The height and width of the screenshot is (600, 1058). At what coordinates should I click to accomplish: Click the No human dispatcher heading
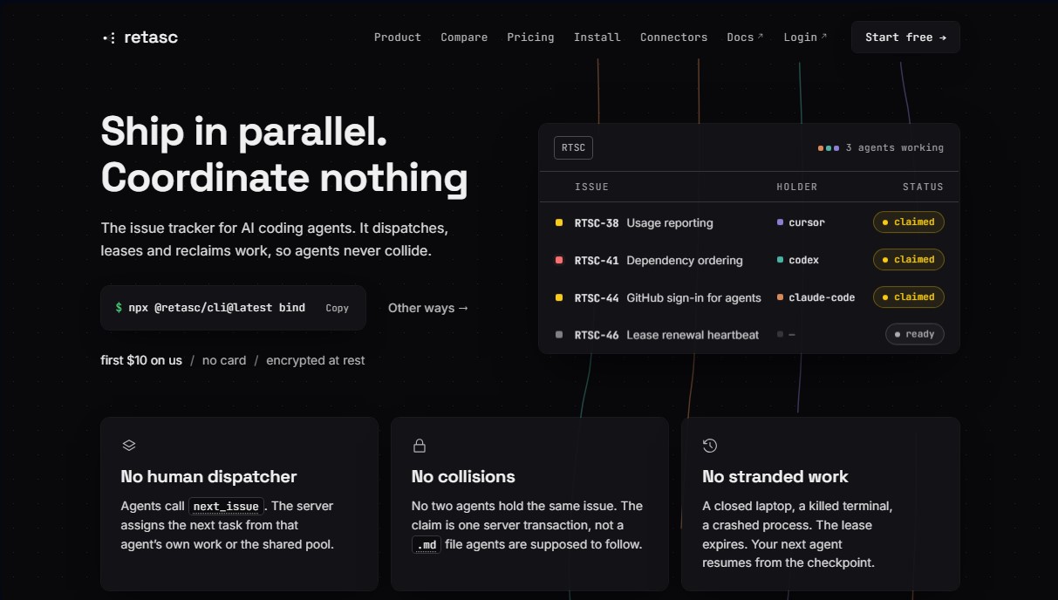pos(208,476)
